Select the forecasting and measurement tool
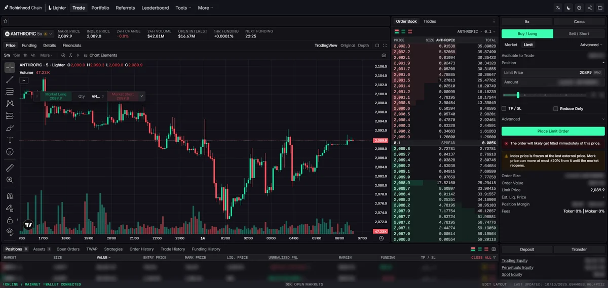Image resolution: width=608 pixels, height=288 pixels. [x=10, y=115]
